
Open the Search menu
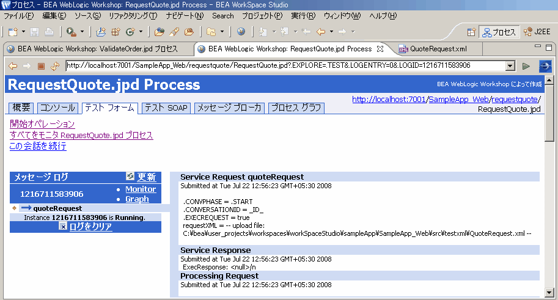[223, 16]
